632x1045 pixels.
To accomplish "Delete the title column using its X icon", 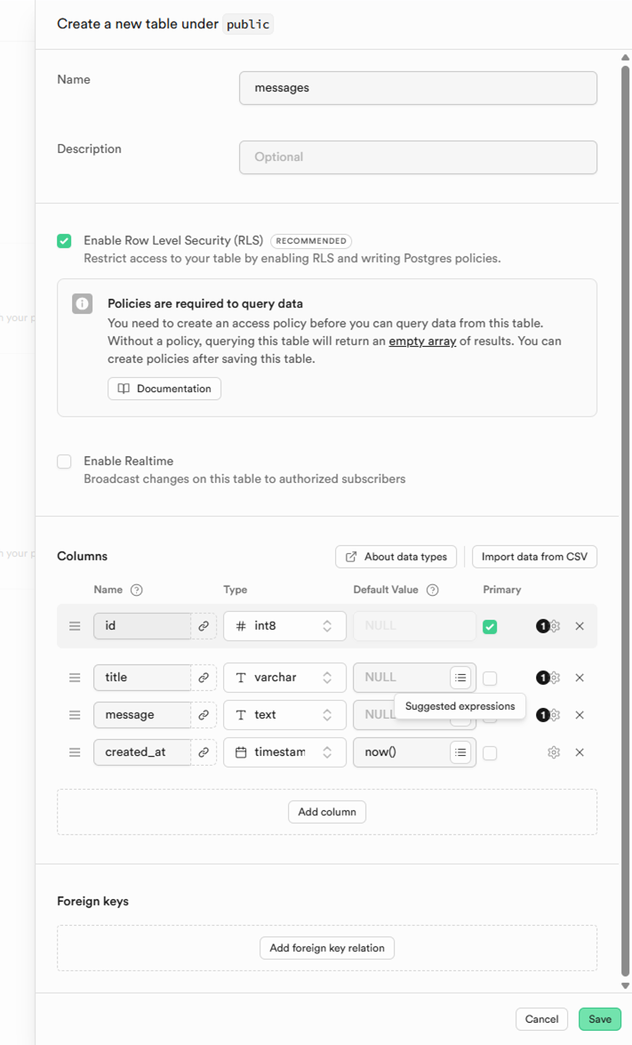I will 580,678.
